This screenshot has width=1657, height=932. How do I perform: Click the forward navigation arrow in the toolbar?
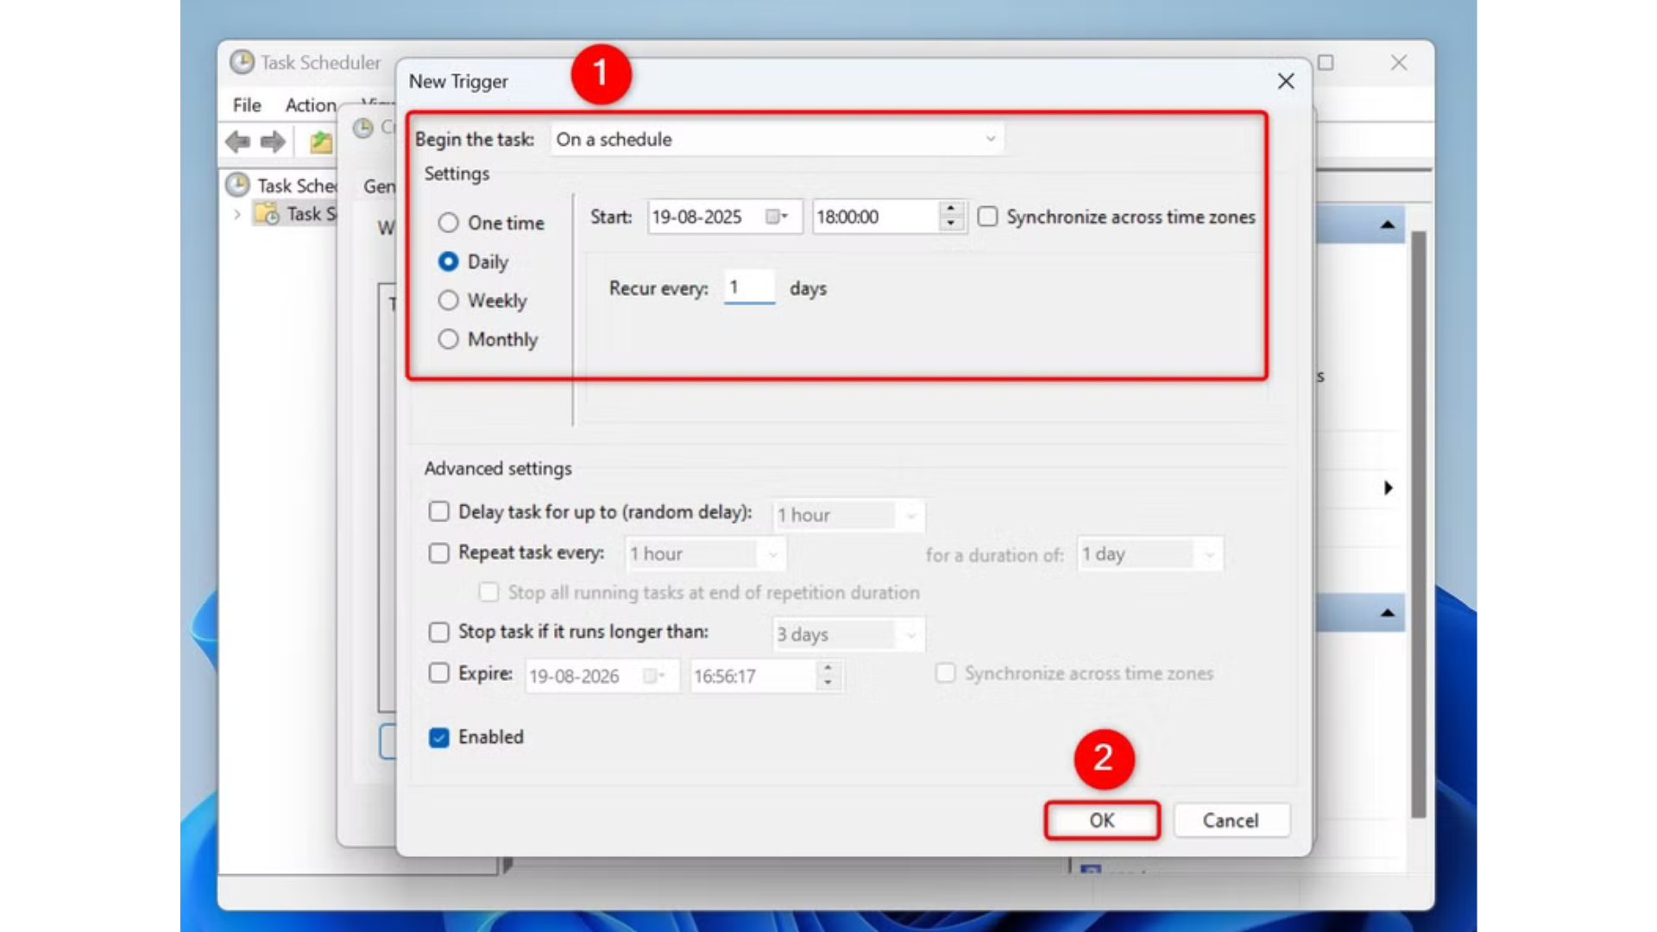coord(273,142)
